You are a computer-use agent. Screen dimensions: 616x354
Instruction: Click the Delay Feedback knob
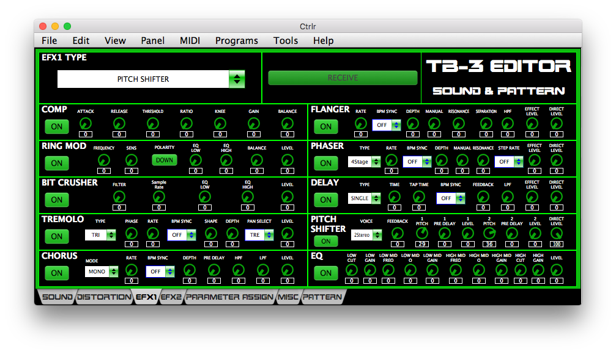tap(483, 197)
